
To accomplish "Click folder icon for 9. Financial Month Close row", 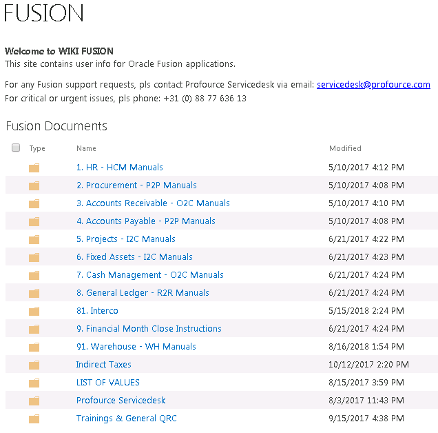I will click(x=34, y=329).
